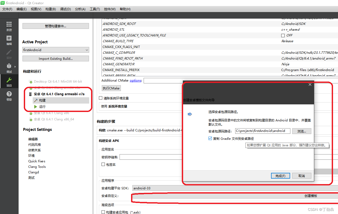Toggle the 包签名 checkbox
The image size is (338, 214).
pyautogui.click(x=103, y=164)
